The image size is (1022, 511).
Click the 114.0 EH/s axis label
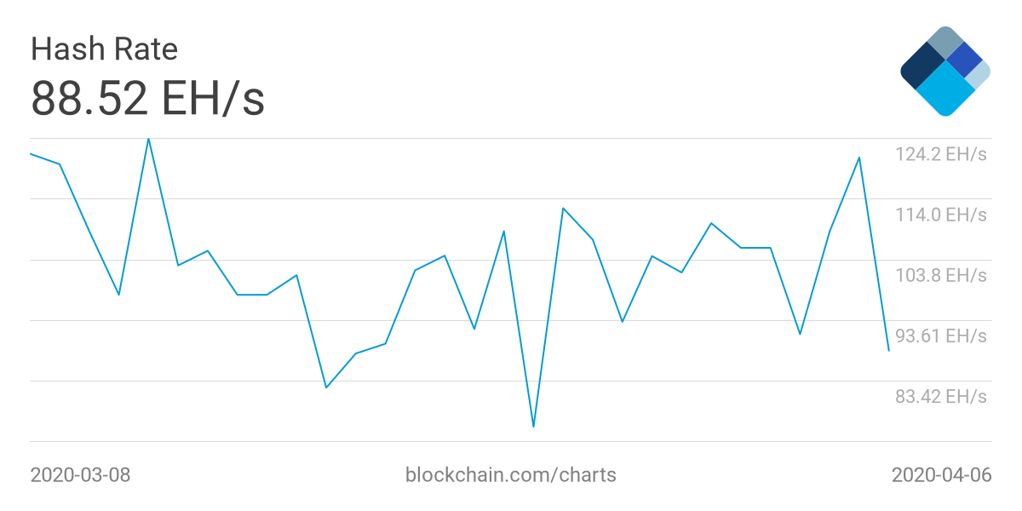(x=940, y=215)
